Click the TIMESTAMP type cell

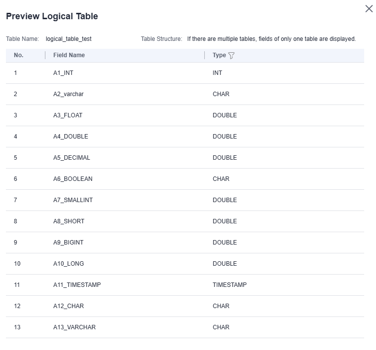point(229,285)
